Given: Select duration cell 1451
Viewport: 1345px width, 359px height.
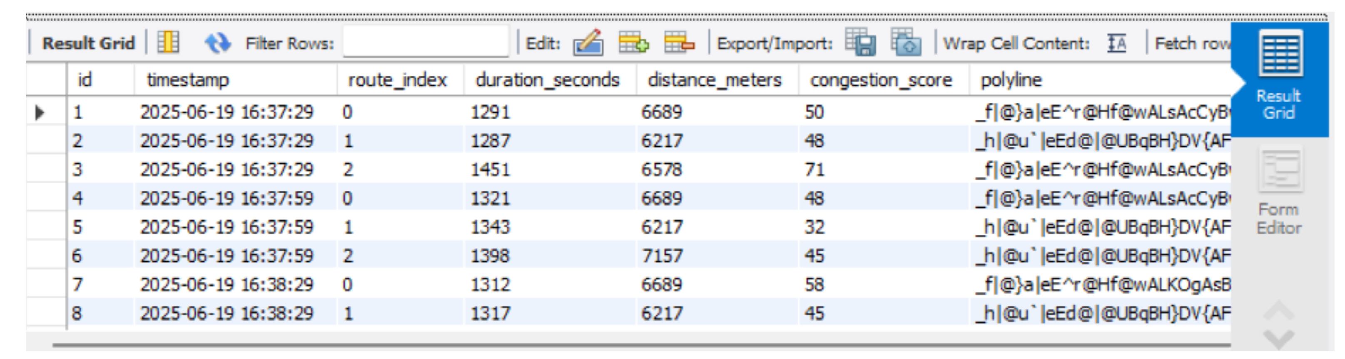Looking at the screenshot, I should [550, 170].
